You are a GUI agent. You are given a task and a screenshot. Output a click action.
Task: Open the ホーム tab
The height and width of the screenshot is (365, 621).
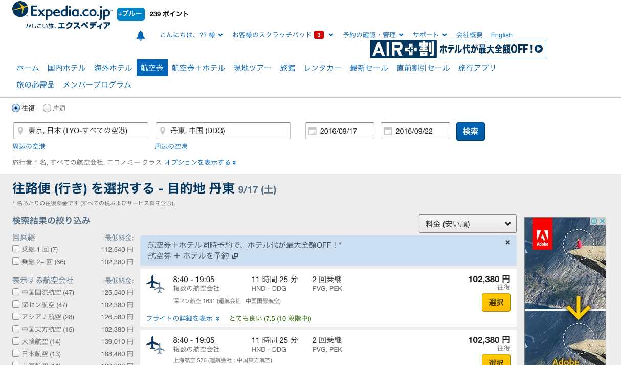(x=28, y=68)
